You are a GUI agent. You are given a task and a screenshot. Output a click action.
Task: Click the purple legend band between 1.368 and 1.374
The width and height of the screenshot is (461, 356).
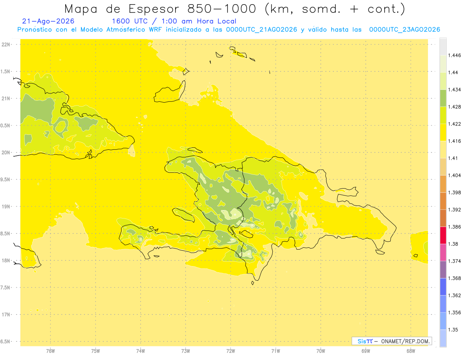coord(443,270)
